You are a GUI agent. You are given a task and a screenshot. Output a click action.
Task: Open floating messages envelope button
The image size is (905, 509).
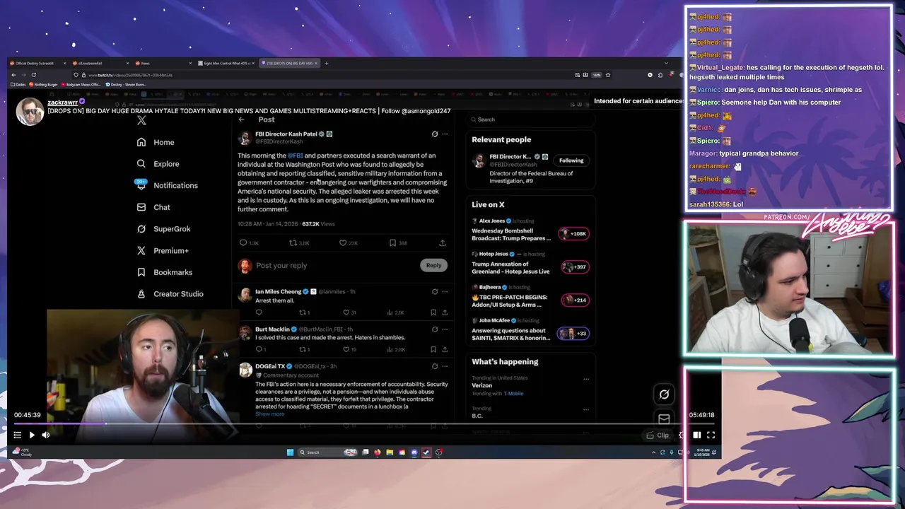tap(664, 419)
